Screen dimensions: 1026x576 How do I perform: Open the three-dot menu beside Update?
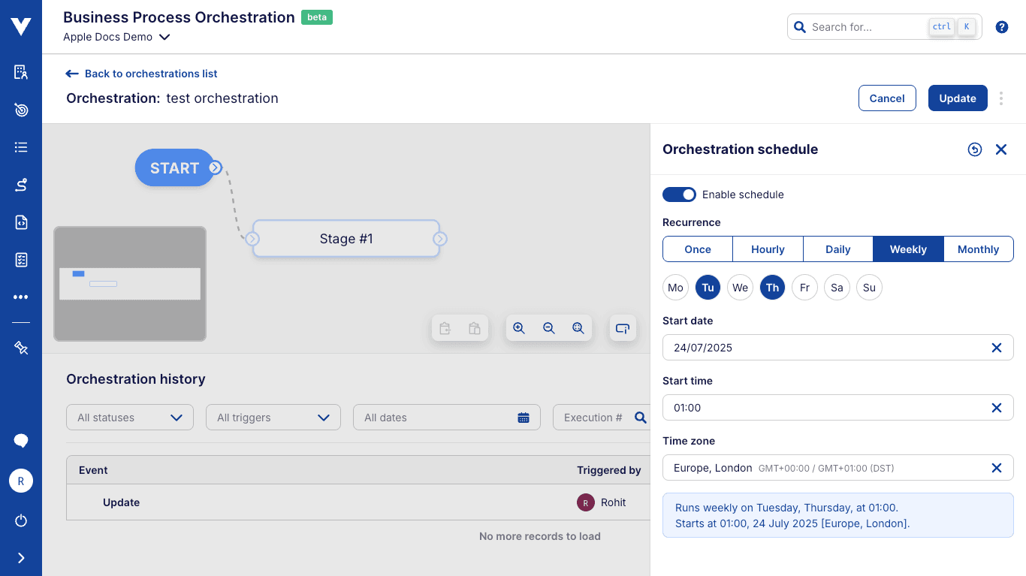tap(1001, 98)
